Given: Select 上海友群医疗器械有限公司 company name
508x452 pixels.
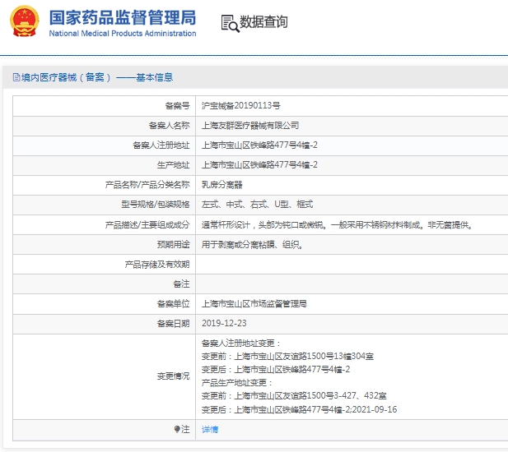Looking at the screenshot, I should (x=250, y=126).
